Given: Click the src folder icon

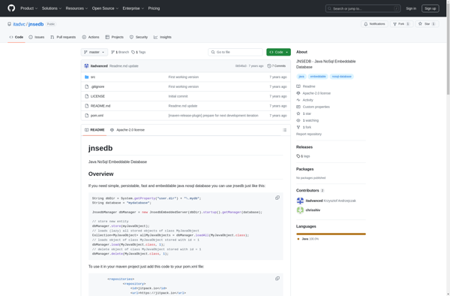Looking at the screenshot, I should tap(87, 77).
